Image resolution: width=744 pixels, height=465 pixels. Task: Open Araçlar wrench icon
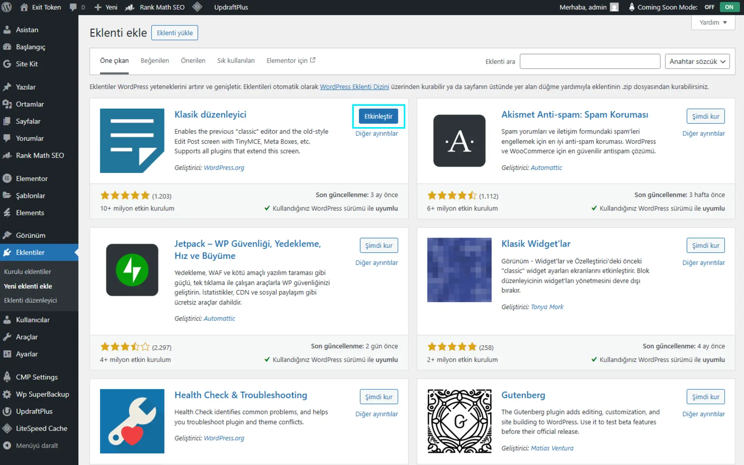[x=7, y=336]
